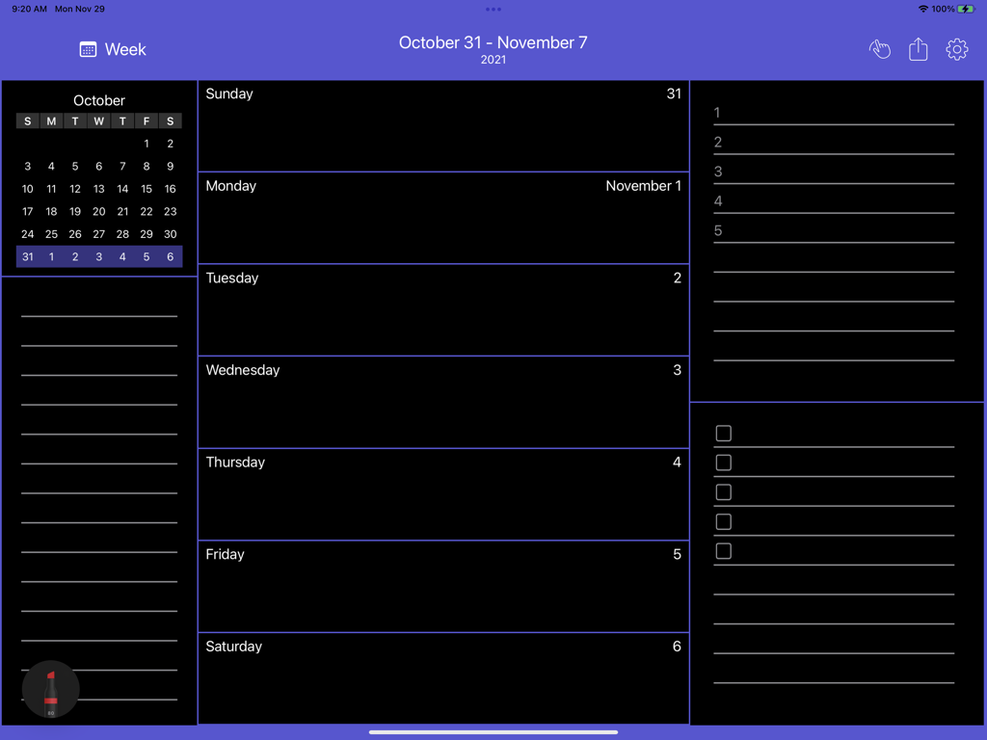Viewport: 987px width, 740px height.
Task: Tap the October 31 - November 7 header
Action: click(493, 42)
